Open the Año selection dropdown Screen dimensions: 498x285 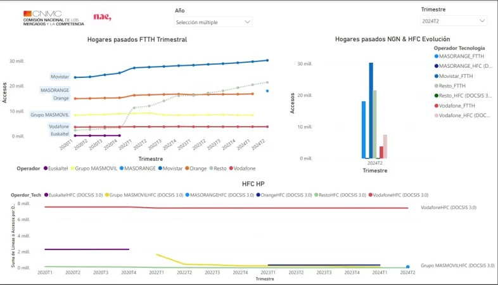pyautogui.click(x=213, y=22)
